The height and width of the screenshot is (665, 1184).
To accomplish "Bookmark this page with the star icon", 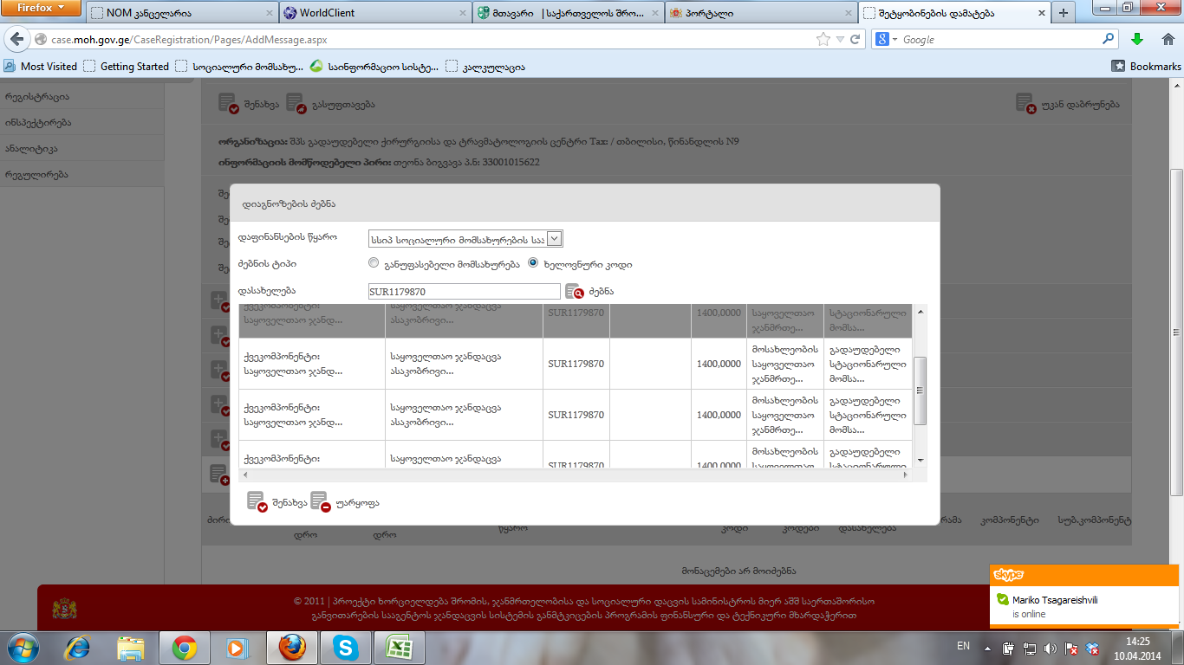I will tap(823, 40).
